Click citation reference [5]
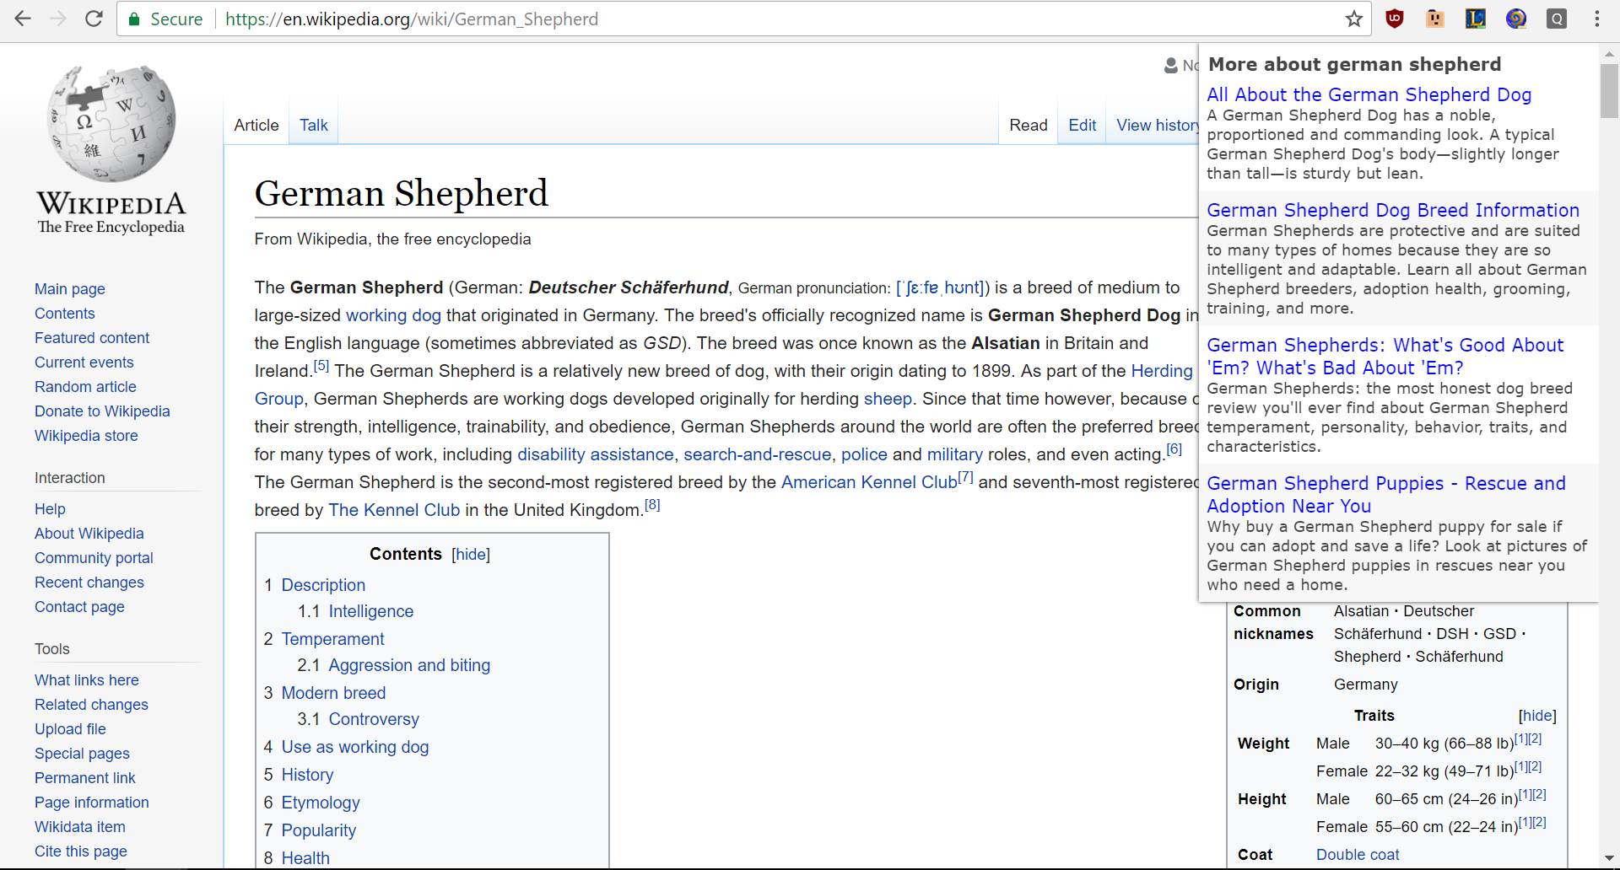Viewport: 1620px width, 870px height. (321, 366)
